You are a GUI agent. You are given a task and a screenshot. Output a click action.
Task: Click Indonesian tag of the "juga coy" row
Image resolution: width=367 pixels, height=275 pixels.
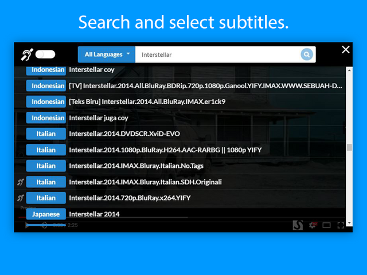(46, 118)
